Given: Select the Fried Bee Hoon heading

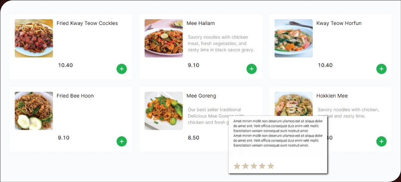Looking at the screenshot, I should (x=75, y=96).
